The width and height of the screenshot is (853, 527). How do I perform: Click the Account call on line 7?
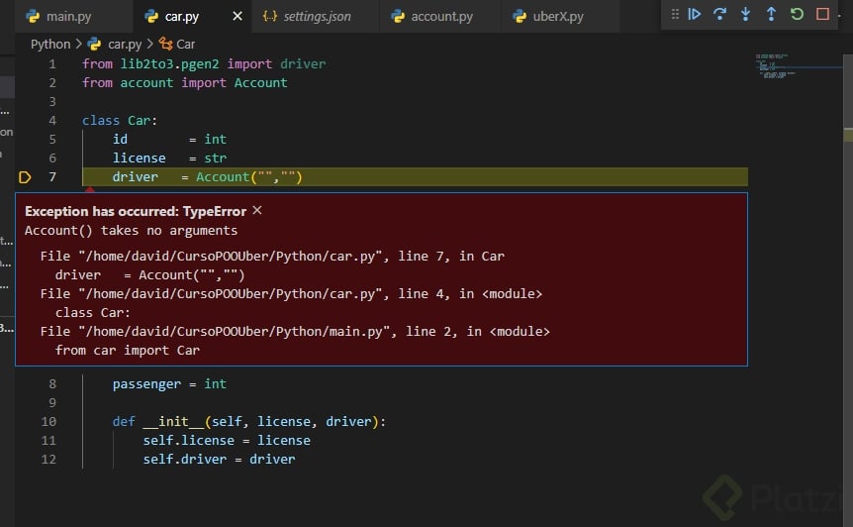tap(223, 177)
